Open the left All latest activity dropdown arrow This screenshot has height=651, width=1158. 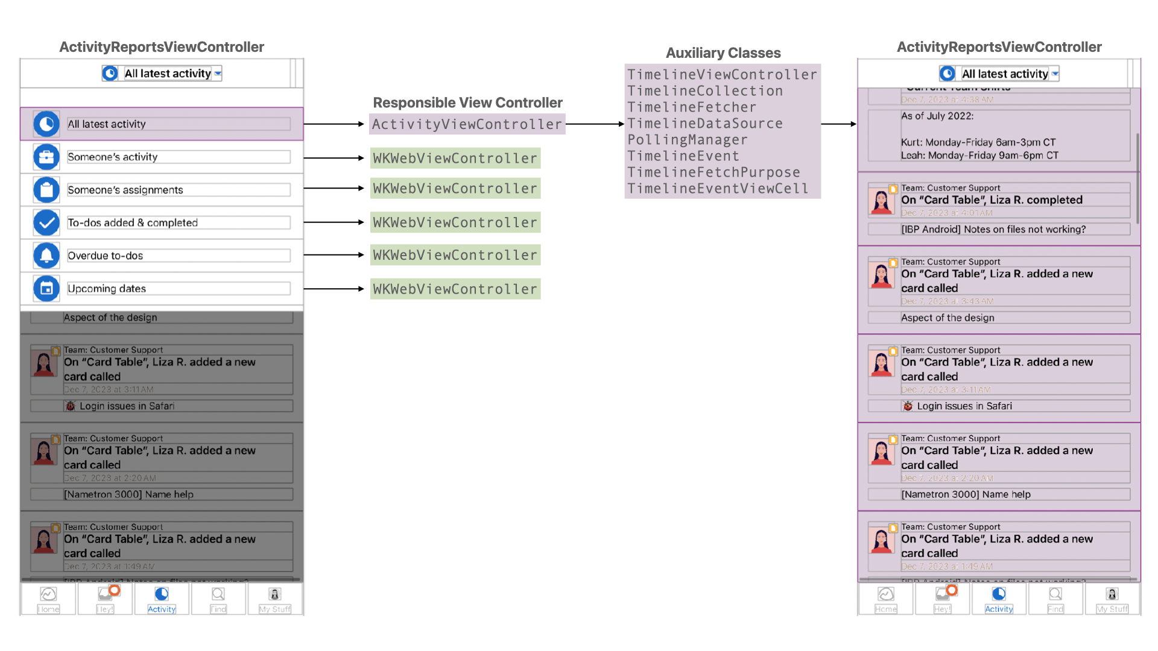tap(218, 74)
